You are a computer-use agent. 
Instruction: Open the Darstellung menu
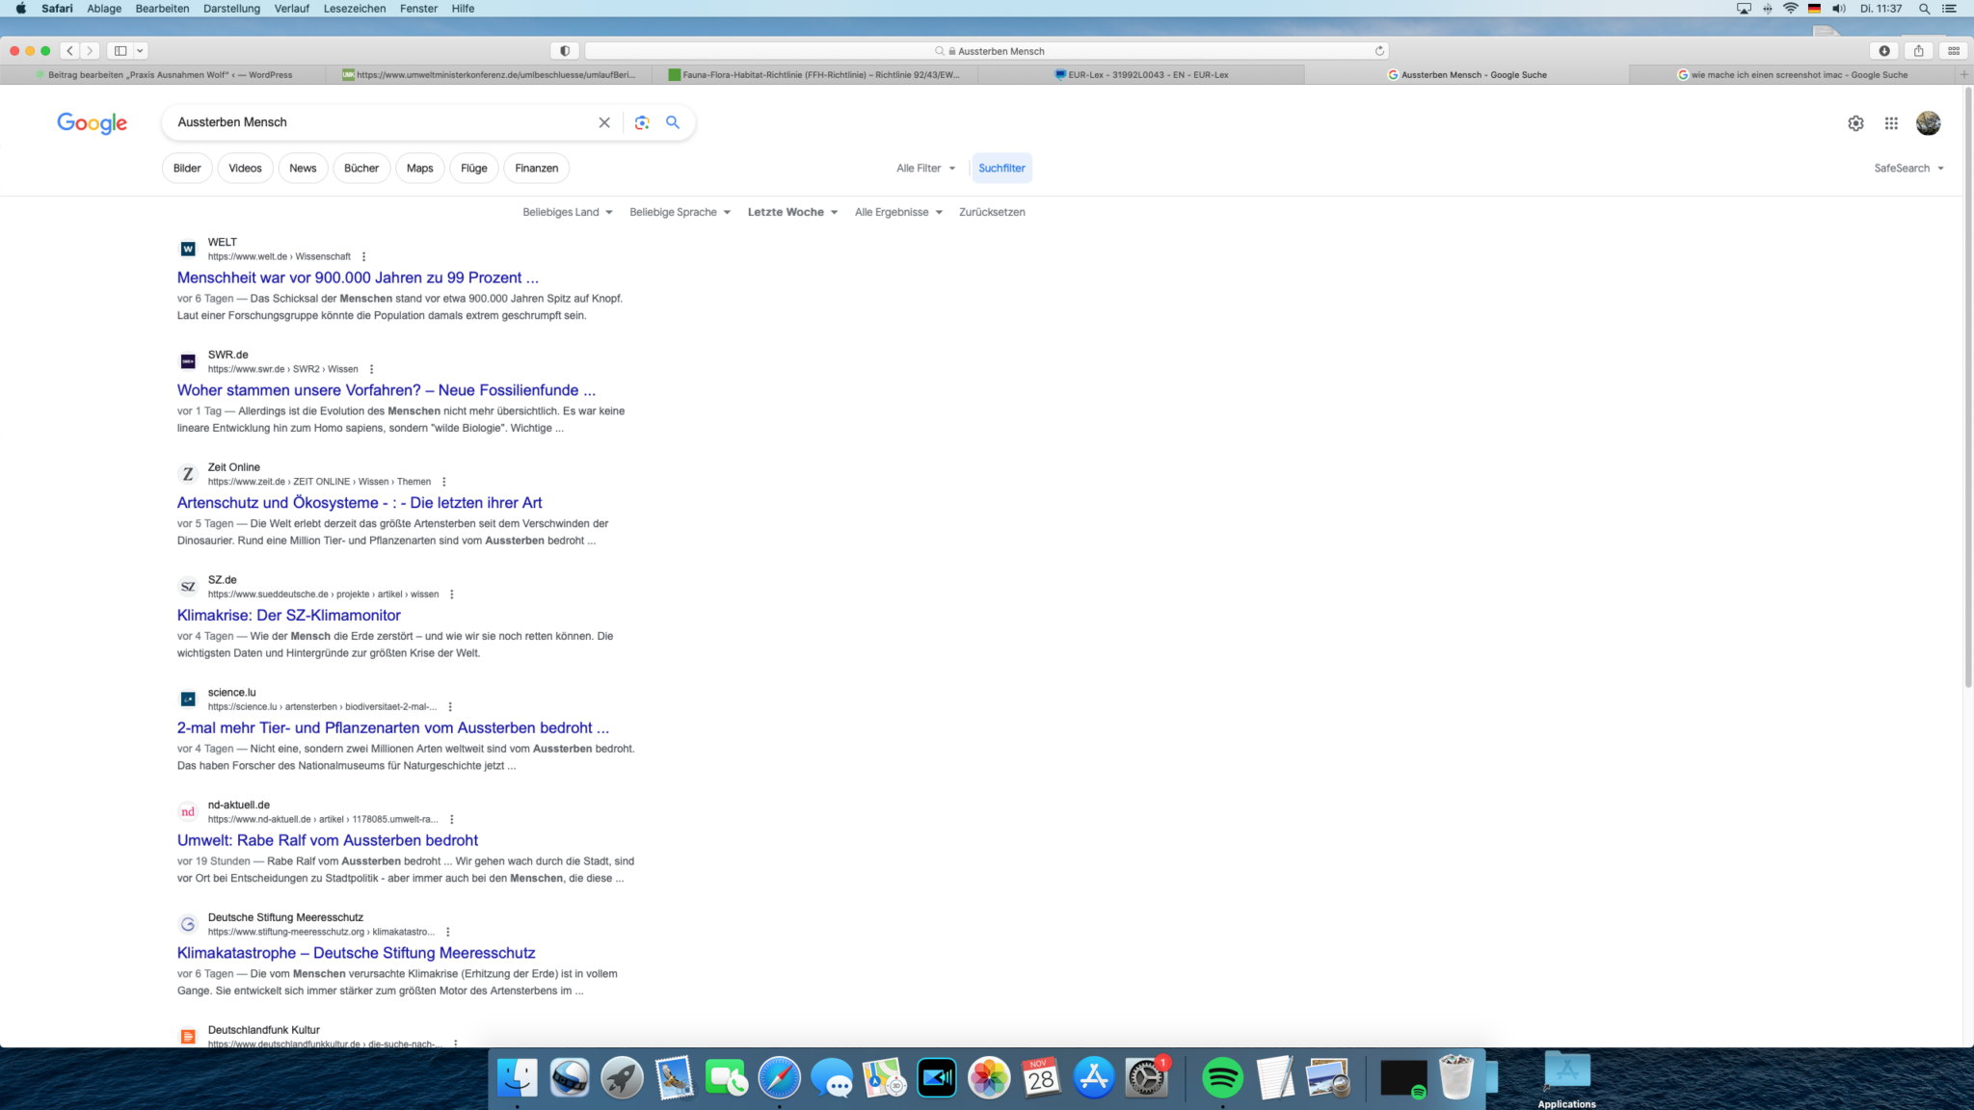pyautogui.click(x=231, y=9)
